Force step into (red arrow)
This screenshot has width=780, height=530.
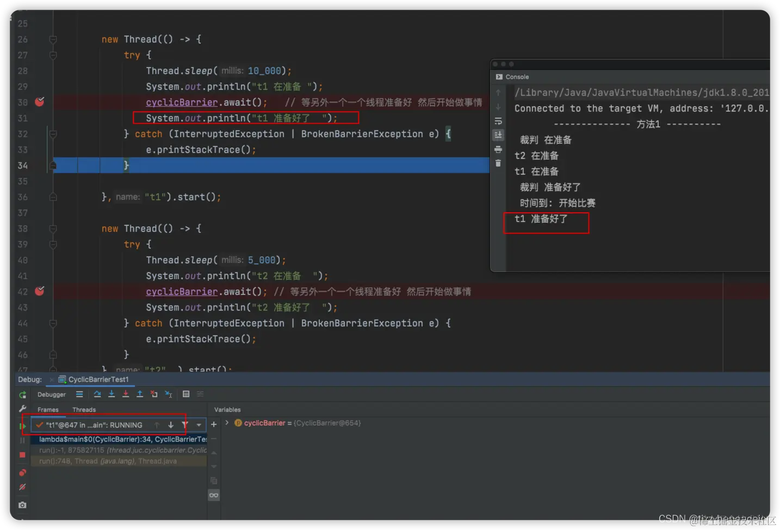(126, 394)
